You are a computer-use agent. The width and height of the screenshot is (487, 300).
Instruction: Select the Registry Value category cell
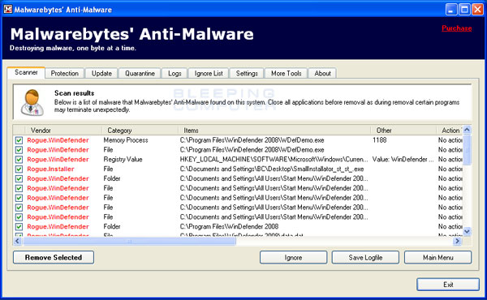coord(123,160)
